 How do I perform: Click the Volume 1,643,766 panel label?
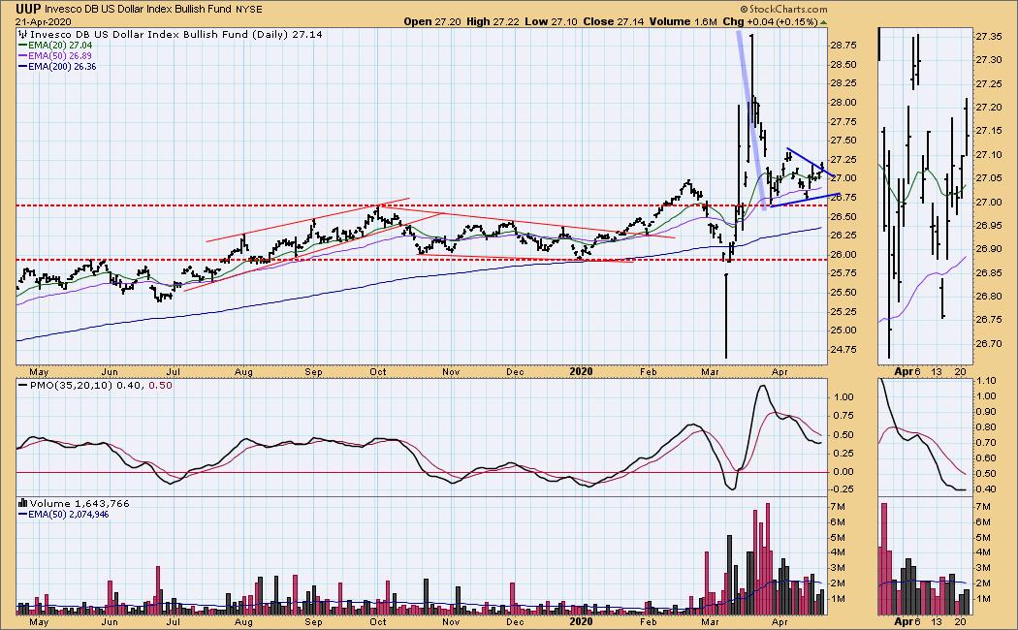click(80, 503)
